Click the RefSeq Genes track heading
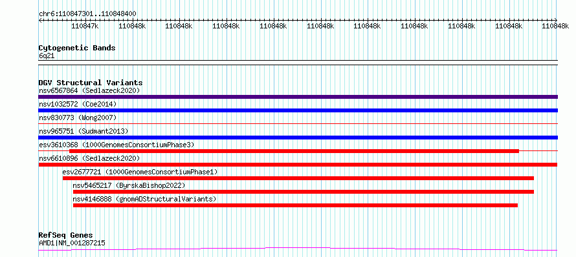Image resolution: width=576 pixels, height=257 pixels. point(66,235)
